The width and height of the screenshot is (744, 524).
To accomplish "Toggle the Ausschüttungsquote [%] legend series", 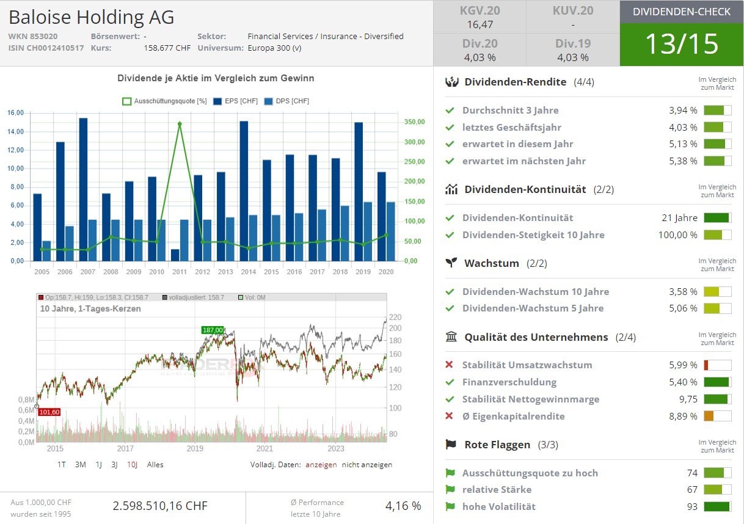I will pos(164,101).
